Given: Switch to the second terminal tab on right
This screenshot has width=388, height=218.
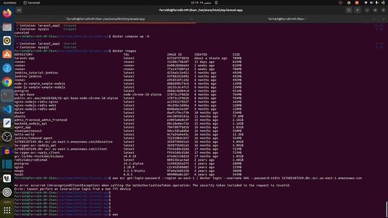Looking at the screenshot, I should (287, 19).
